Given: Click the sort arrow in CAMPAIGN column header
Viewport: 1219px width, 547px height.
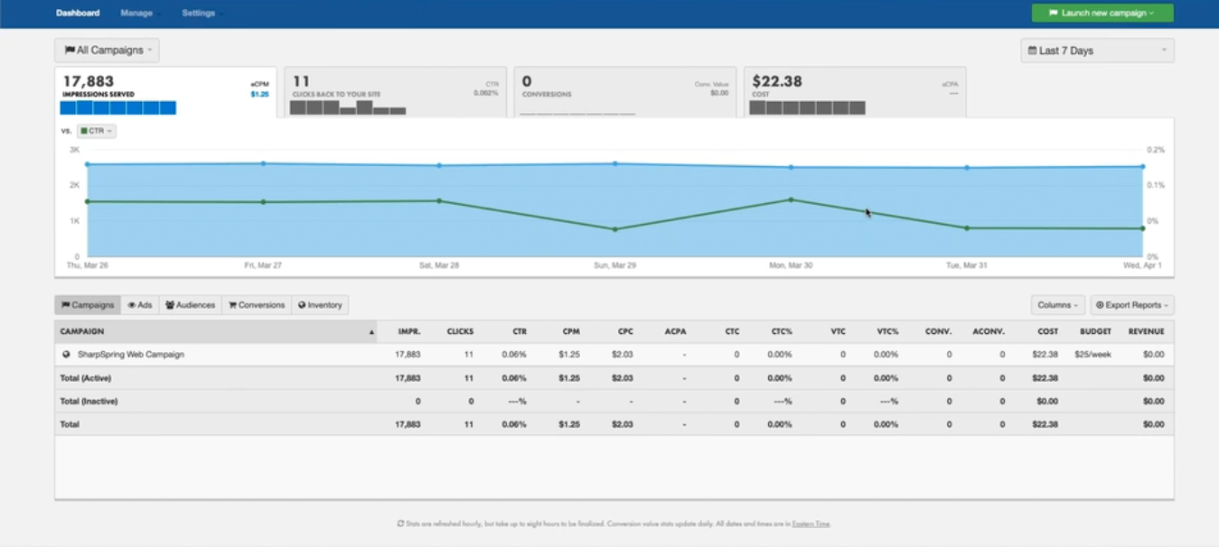Looking at the screenshot, I should click(371, 332).
